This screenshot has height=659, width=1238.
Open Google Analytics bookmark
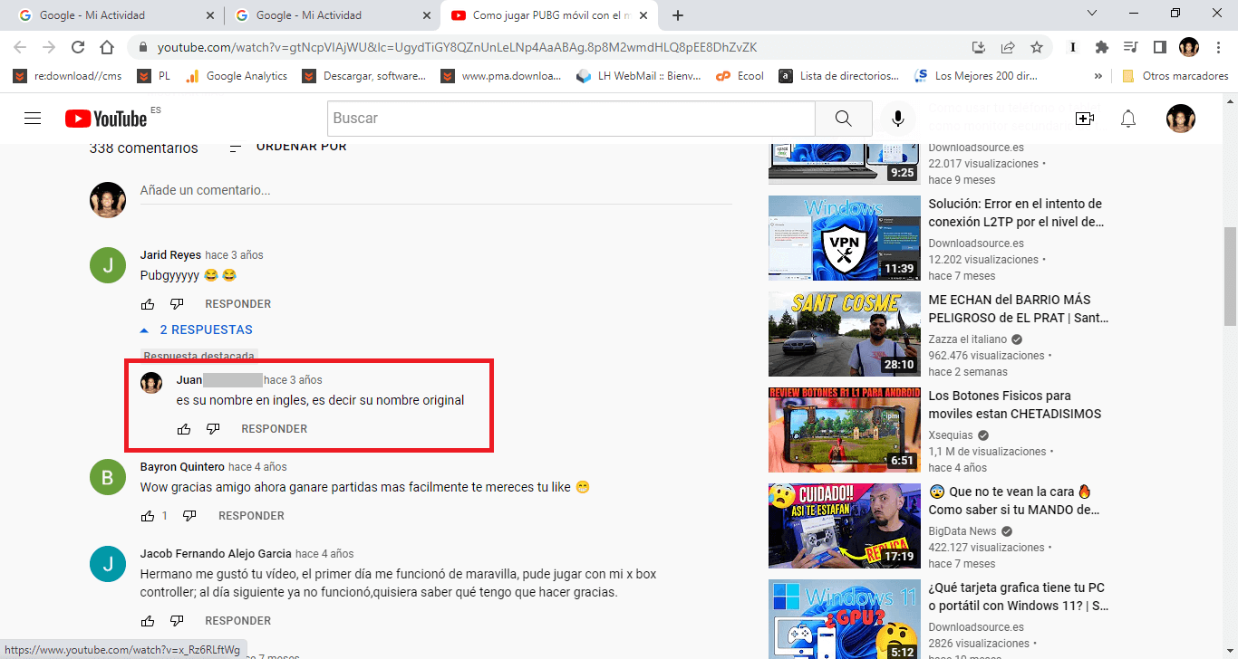click(x=236, y=76)
